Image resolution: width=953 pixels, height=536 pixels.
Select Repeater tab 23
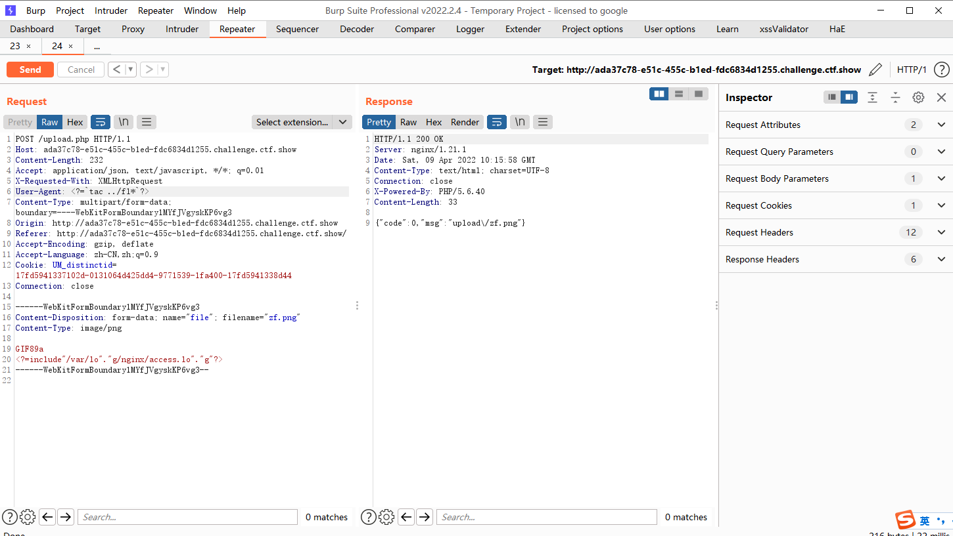tap(15, 46)
